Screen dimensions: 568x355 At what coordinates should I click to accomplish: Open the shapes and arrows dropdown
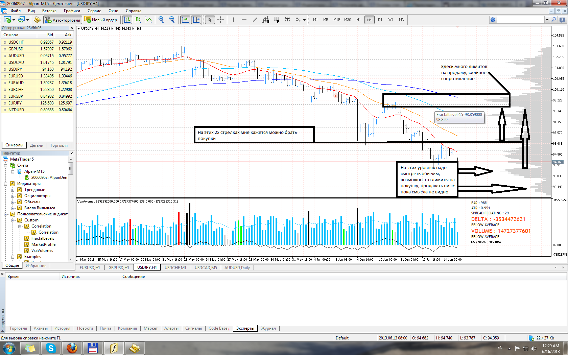pyautogui.click(x=304, y=20)
